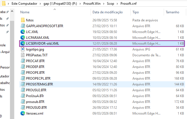
Task: Click the file icon of PROUSU2.BTR
Action: 23,90
